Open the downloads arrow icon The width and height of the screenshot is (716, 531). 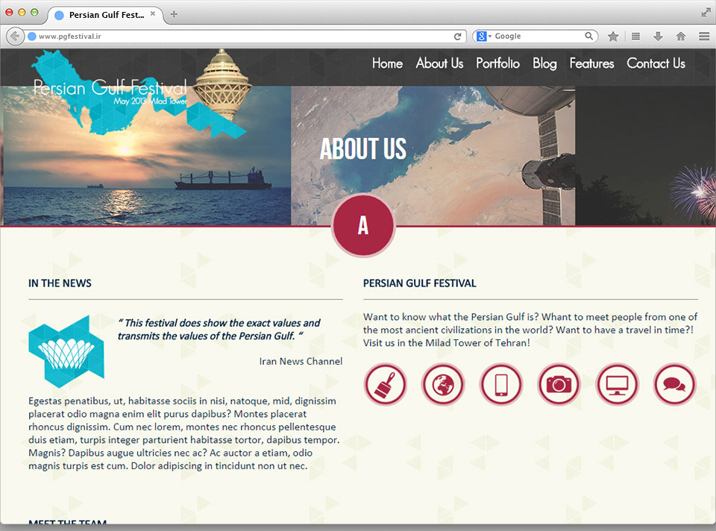[658, 36]
